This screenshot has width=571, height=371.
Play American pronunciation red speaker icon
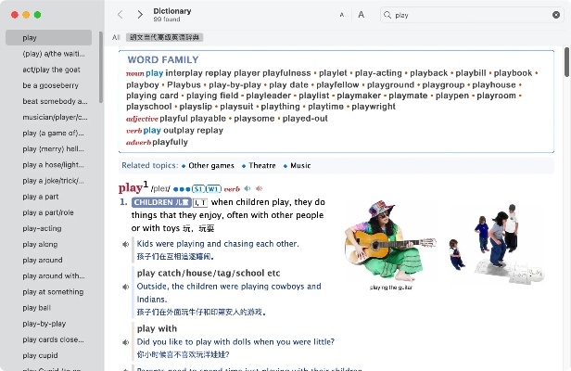tap(259, 188)
